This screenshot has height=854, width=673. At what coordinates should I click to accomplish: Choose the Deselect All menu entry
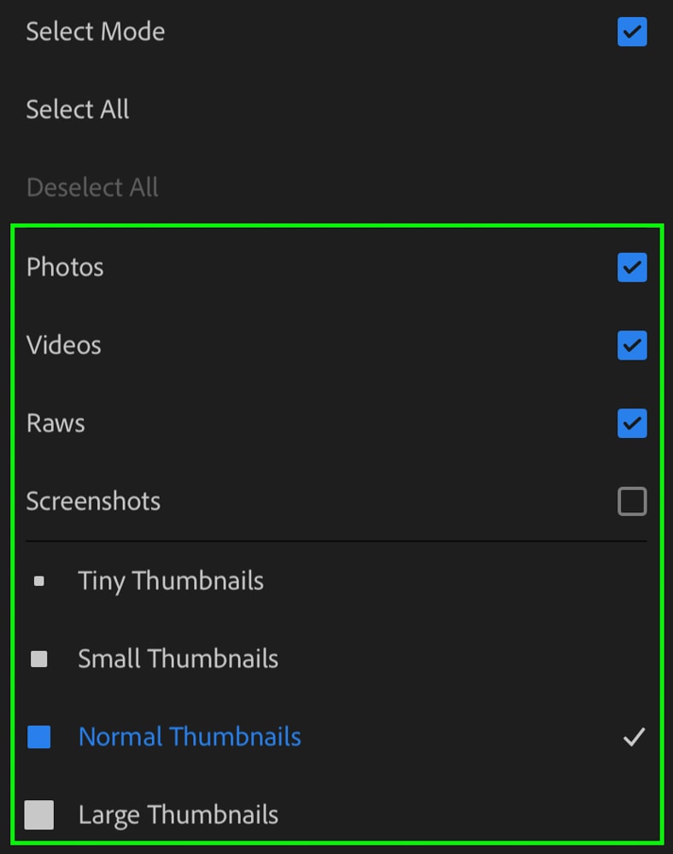tap(92, 187)
